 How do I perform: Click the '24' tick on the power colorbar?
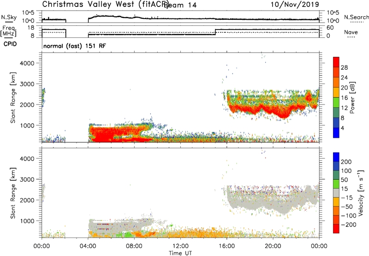pyautogui.click(x=344, y=78)
